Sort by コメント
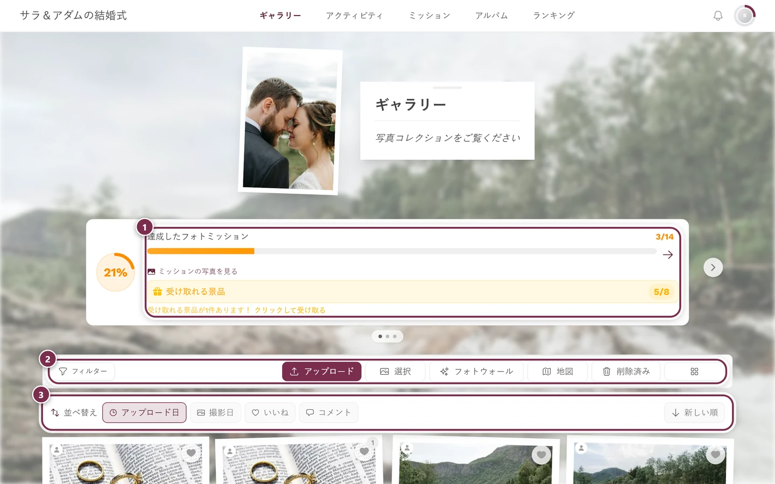775x484 pixels. (x=328, y=412)
